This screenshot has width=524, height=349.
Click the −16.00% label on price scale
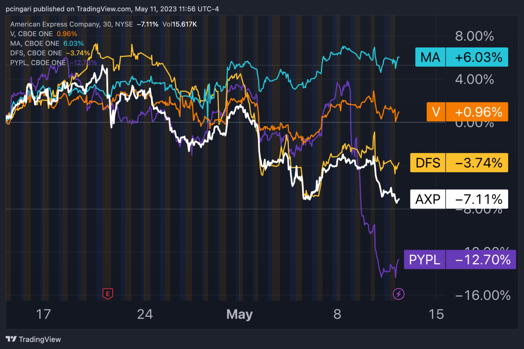tap(483, 295)
